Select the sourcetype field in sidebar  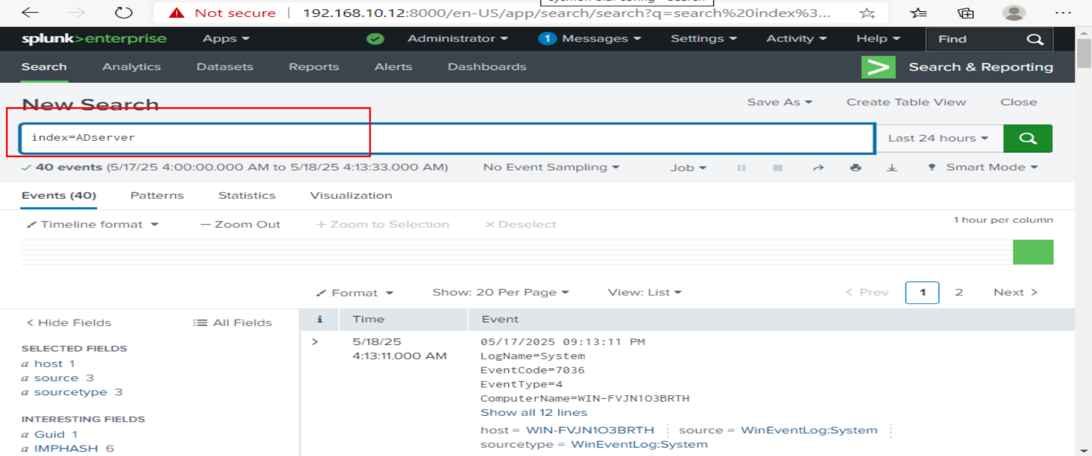tap(72, 392)
